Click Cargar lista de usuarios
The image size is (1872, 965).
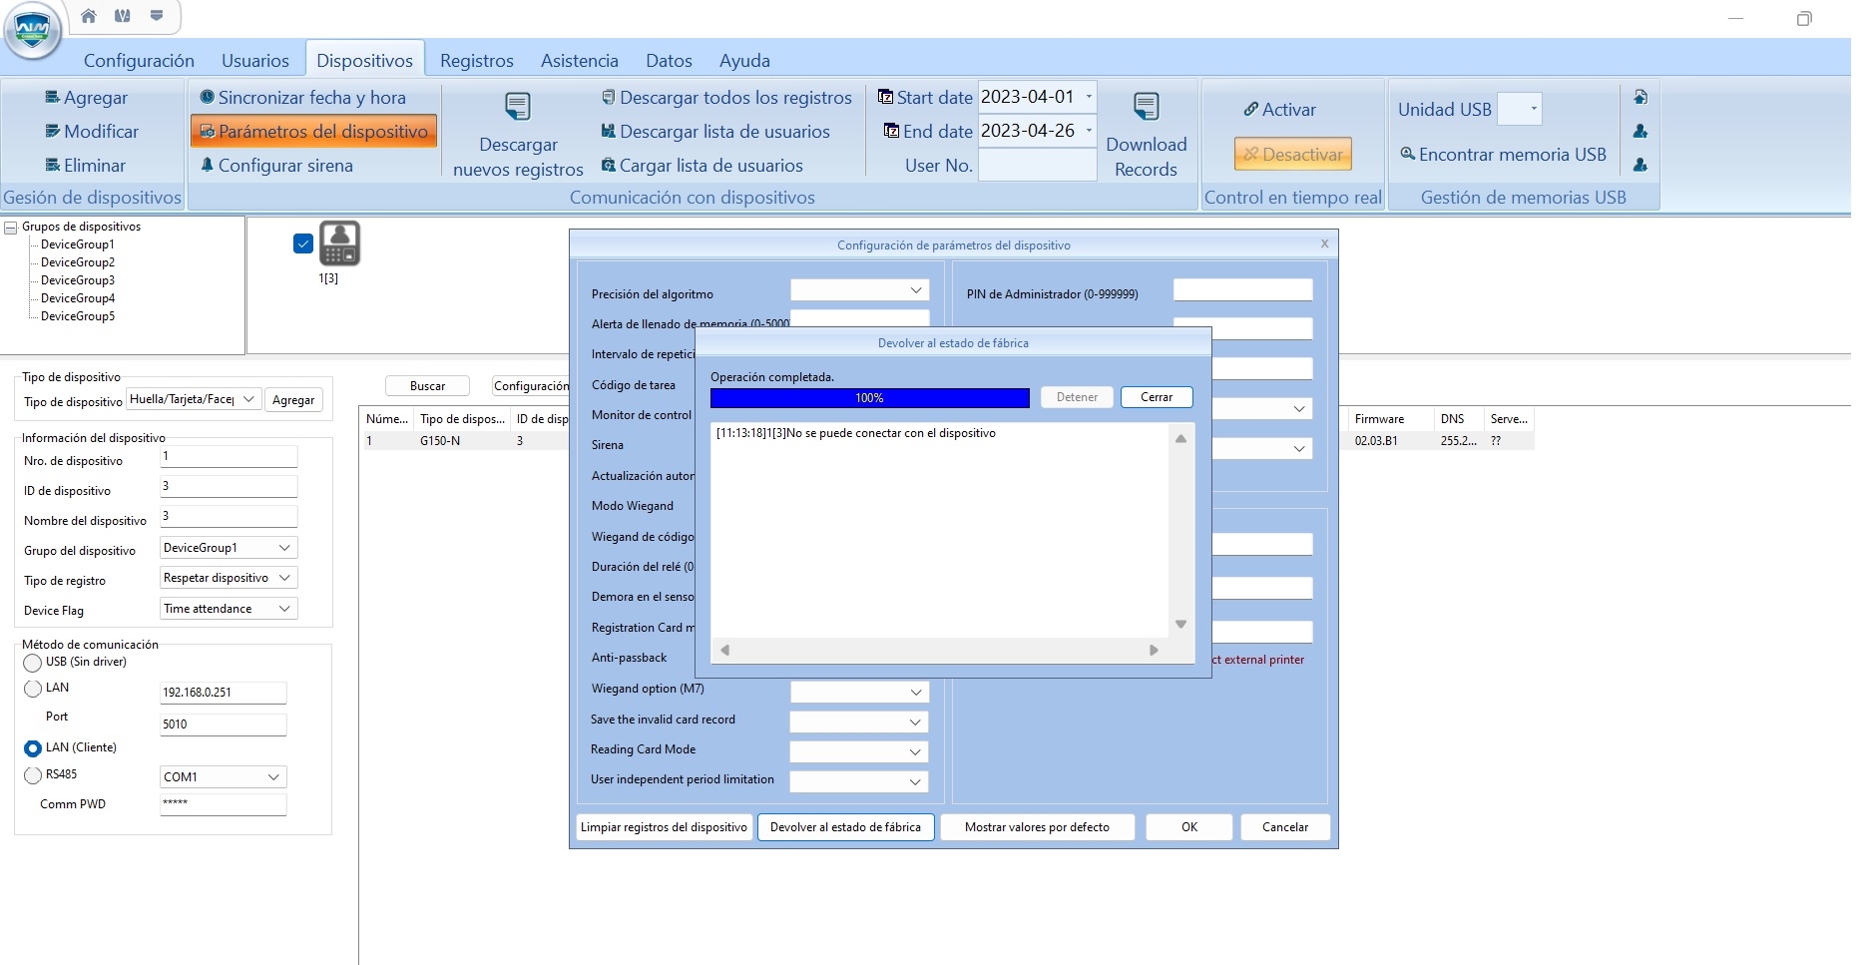pyautogui.click(x=702, y=166)
